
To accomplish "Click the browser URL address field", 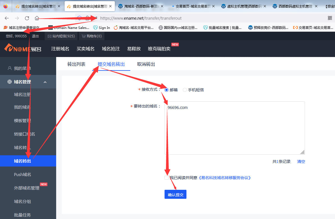I will (201, 18).
